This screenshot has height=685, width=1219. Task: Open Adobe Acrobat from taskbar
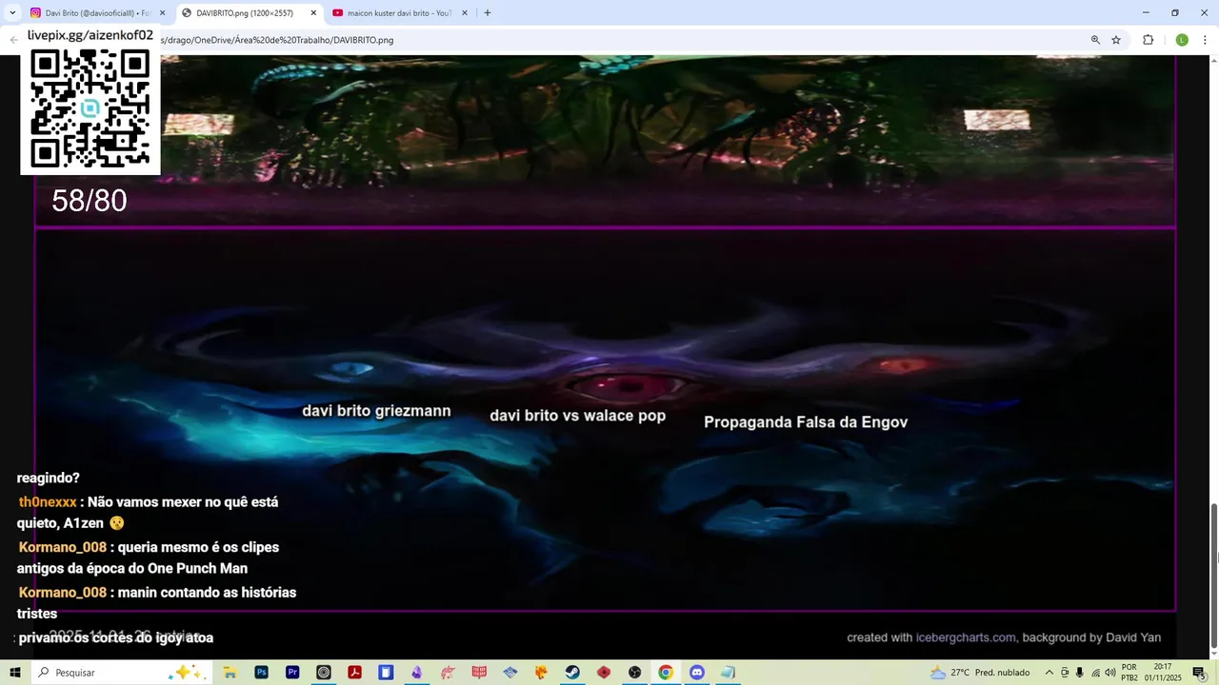(x=354, y=673)
